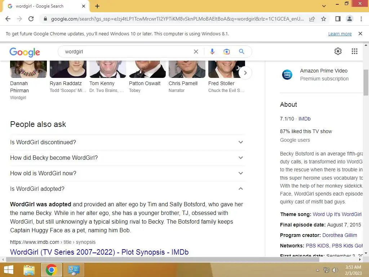Expand "How did Becky become WordGirl?"
Screen dimensions: 369x277
(128, 158)
